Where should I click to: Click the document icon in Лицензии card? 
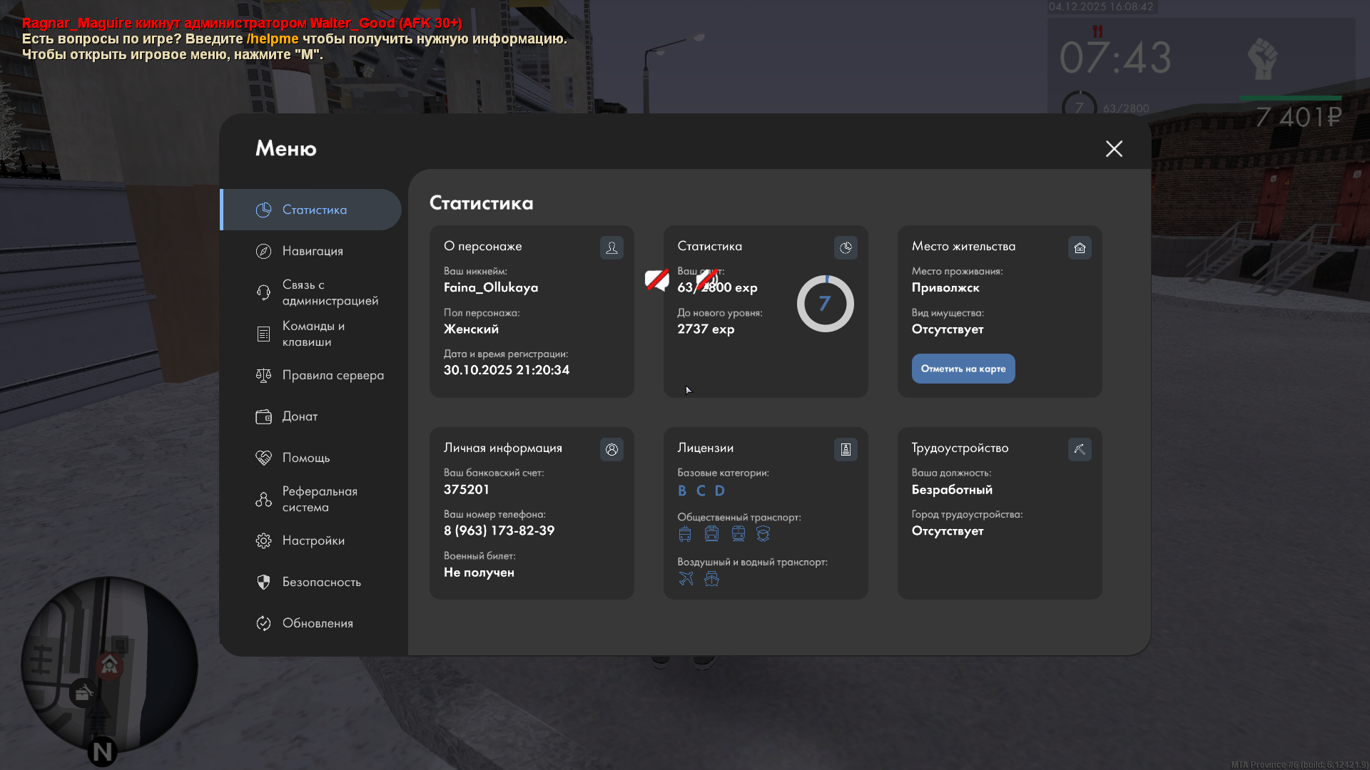[846, 449]
